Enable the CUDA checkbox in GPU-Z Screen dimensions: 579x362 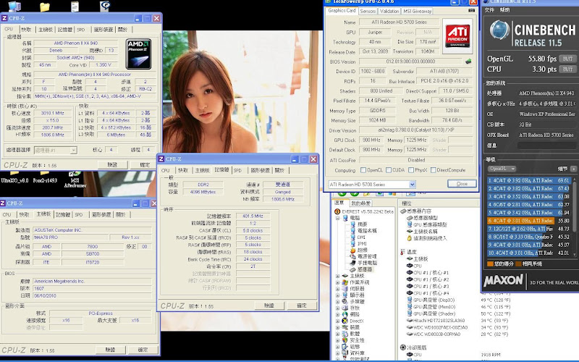tap(389, 170)
